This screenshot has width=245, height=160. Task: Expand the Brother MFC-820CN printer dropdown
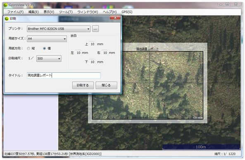point(59,29)
